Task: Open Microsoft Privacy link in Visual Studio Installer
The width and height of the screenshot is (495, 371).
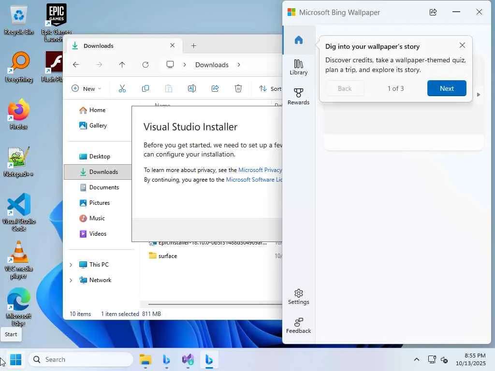Action: [260, 170]
